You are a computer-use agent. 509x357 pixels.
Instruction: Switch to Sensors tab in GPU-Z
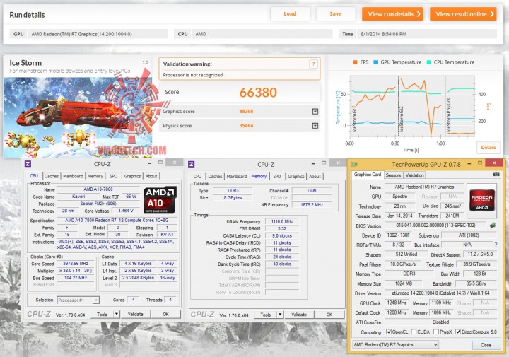[394, 175]
